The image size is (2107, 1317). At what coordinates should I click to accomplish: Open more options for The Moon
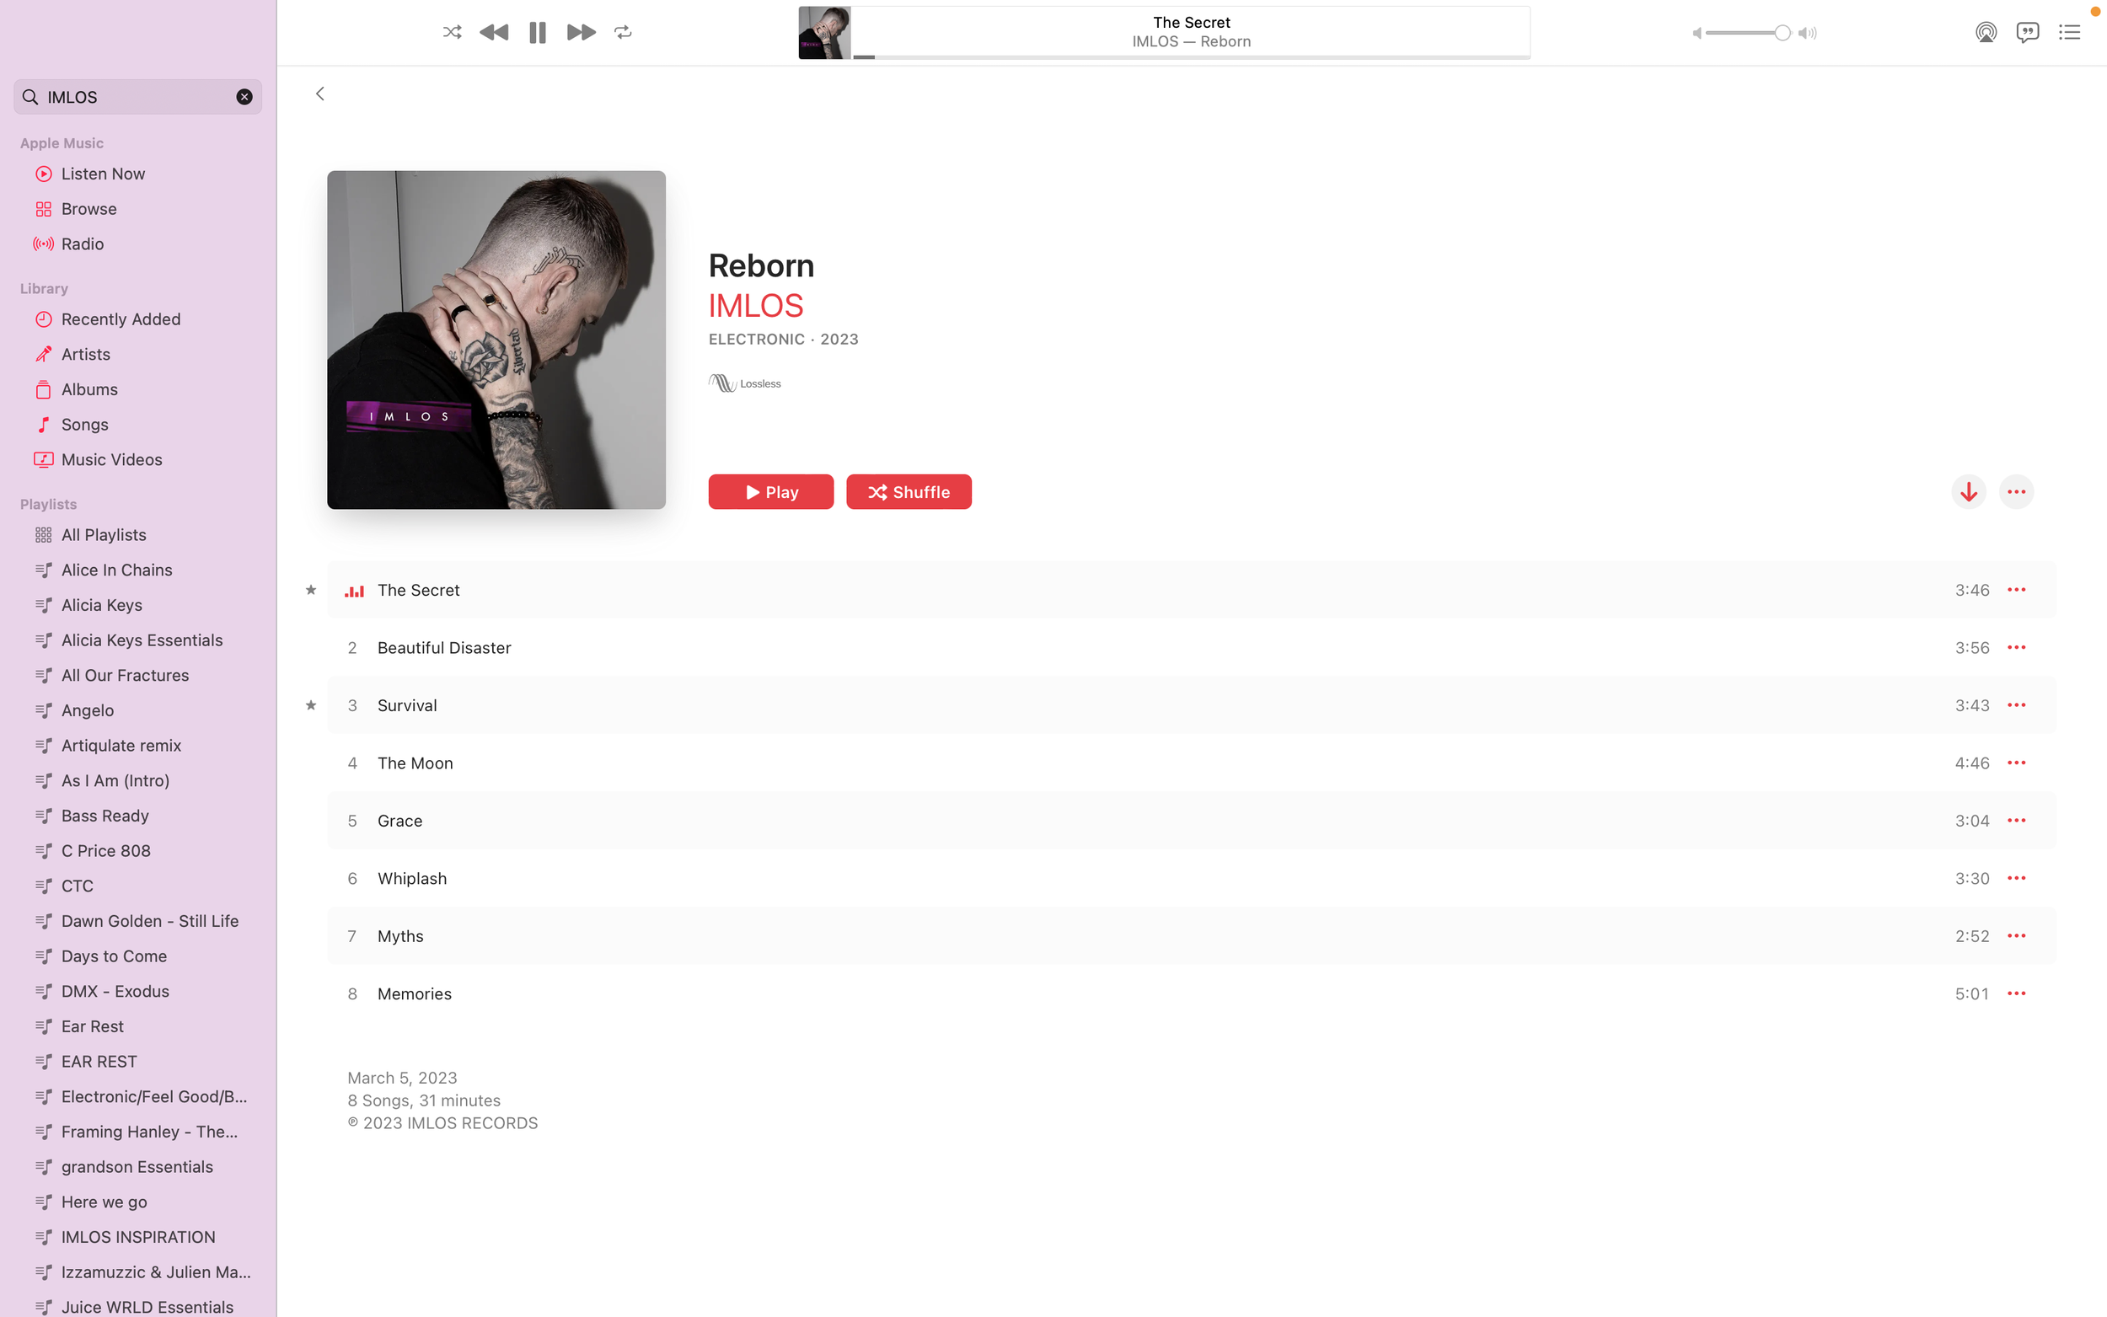(x=2015, y=763)
